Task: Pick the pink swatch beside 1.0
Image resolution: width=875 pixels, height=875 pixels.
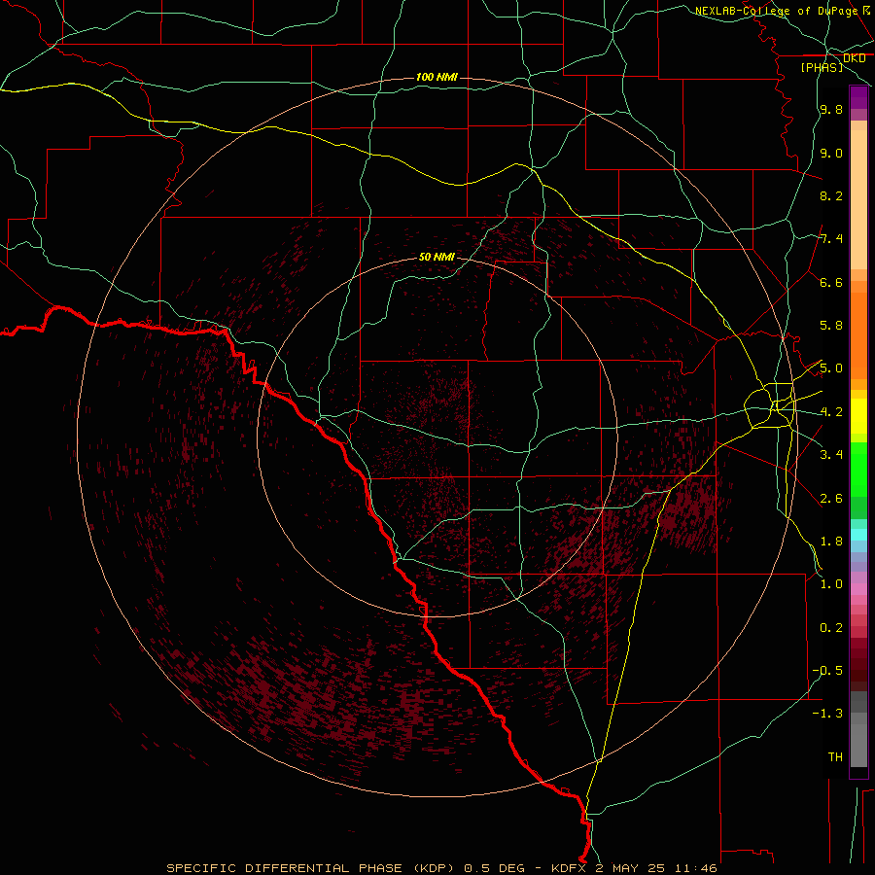Action: coord(858,589)
